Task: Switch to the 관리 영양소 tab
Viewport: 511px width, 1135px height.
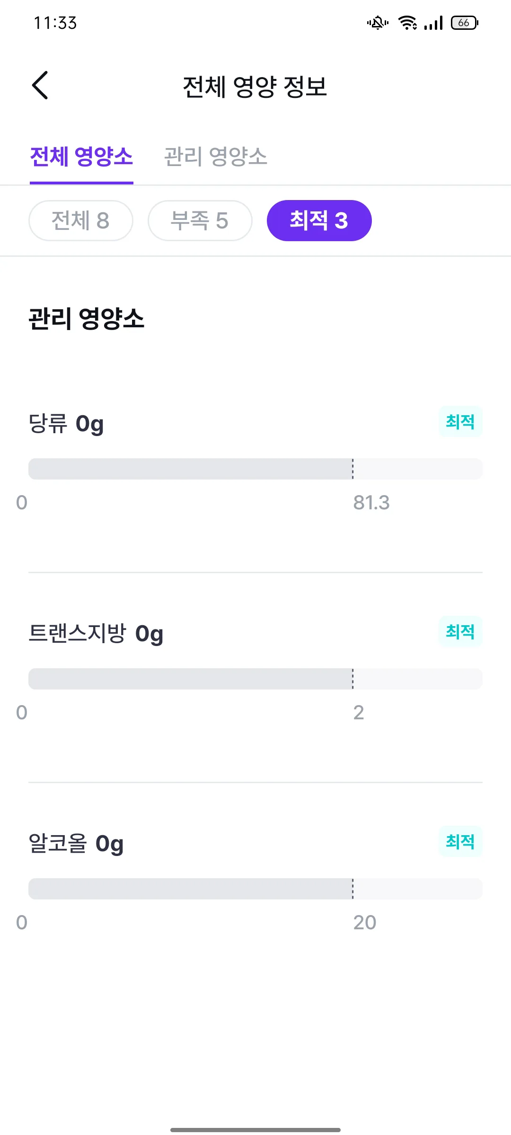Action: click(x=215, y=157)
